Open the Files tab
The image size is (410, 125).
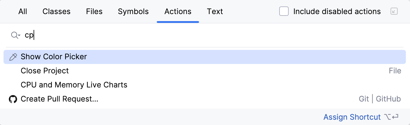[94, 11]
